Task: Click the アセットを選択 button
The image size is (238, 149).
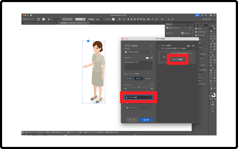Action: pyautogui.click(x=178, y=59)
